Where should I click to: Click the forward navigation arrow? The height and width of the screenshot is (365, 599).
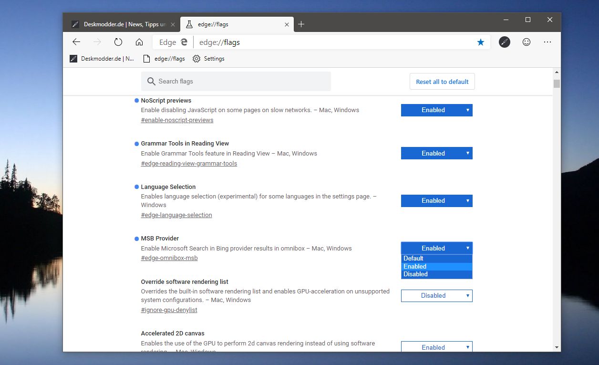tap(97, 42)
